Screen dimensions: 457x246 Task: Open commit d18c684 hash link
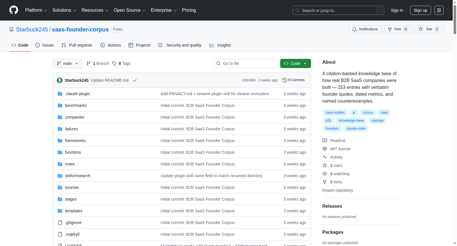249,80
